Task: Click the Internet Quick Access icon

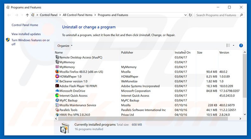Action: pyautogui.click(x=57, y=95)
